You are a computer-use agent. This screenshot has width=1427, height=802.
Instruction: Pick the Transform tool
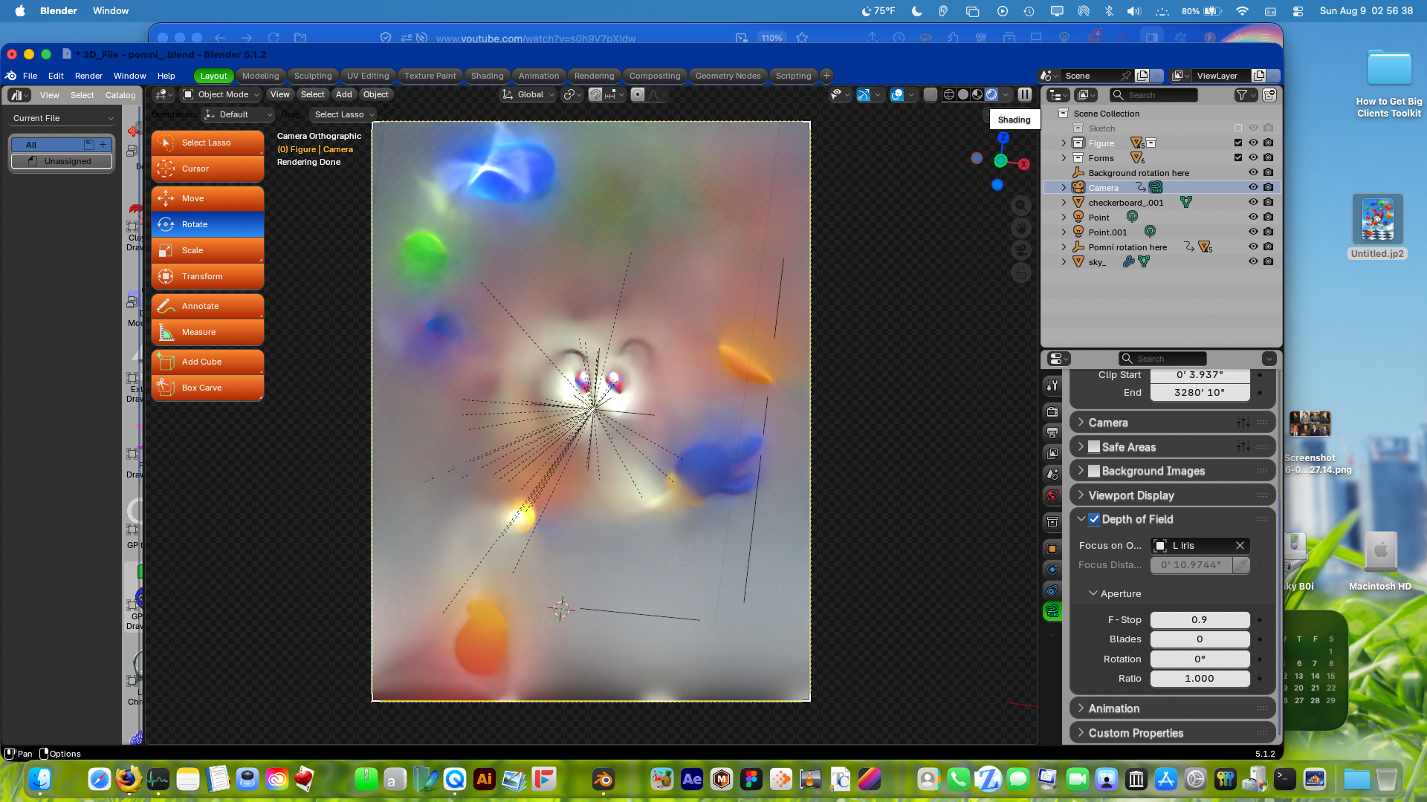207,276
